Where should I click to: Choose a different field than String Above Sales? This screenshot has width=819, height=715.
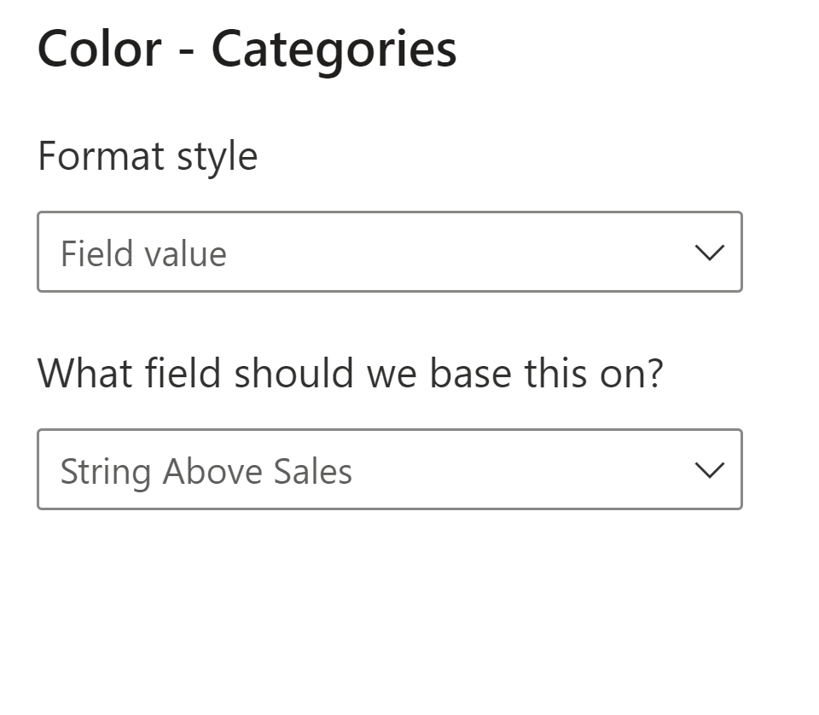[389, 470]
